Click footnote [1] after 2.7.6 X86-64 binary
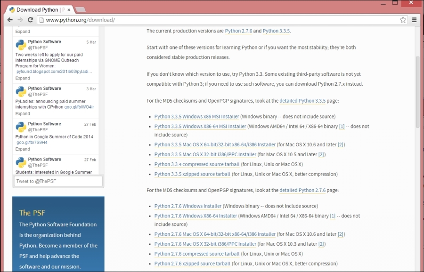 tap(333, 216)
